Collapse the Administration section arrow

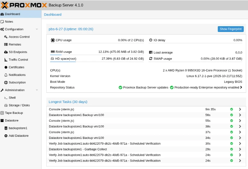click(37, 90)
